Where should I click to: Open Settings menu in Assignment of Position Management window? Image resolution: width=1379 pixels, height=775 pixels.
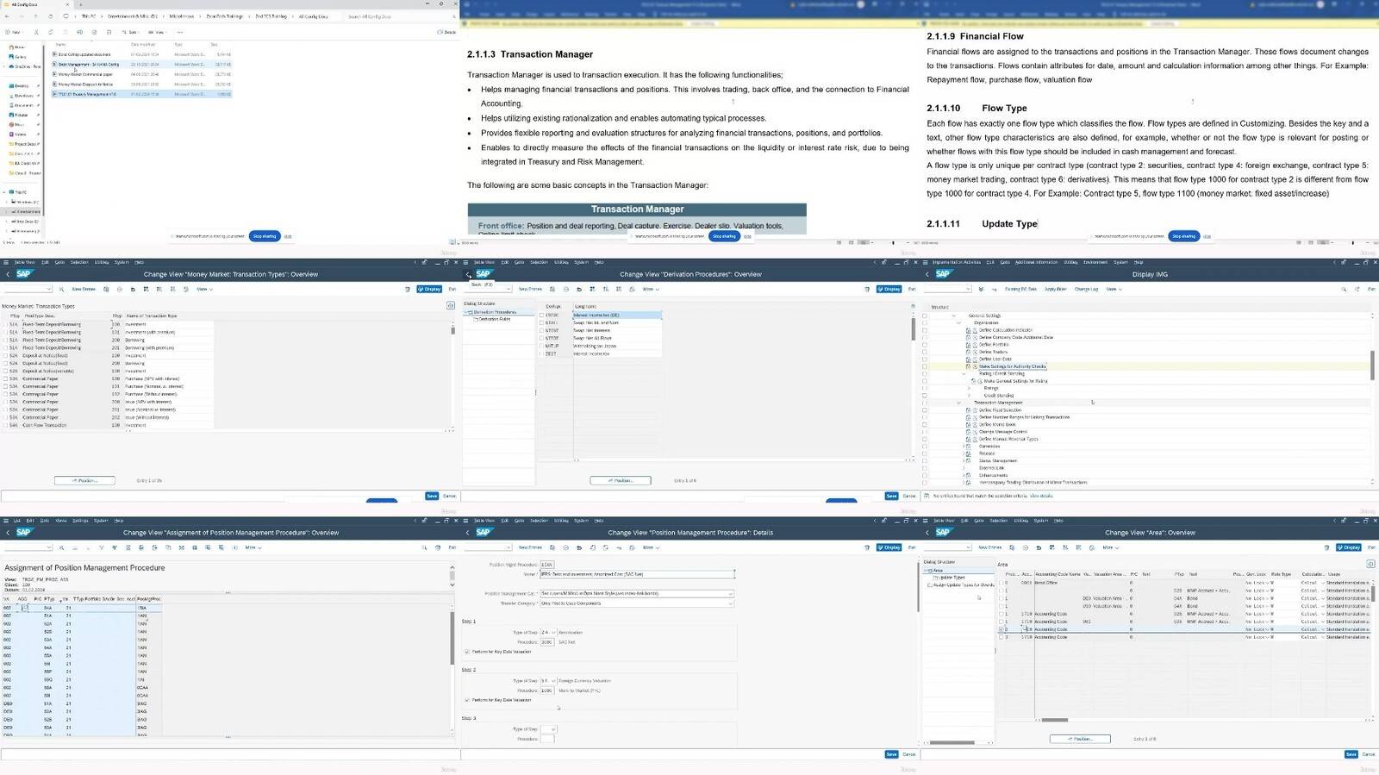[80, 521]
